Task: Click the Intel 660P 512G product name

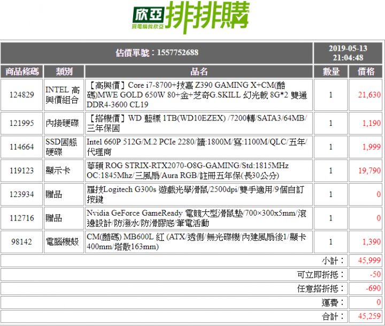Action: pos(197,147)
